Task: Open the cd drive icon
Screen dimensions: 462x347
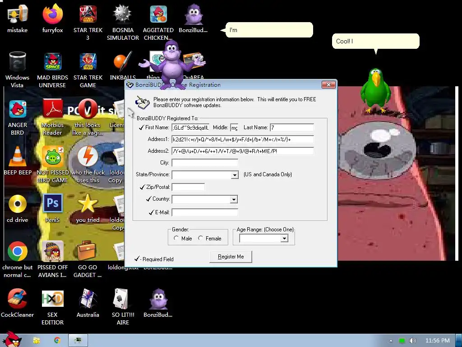Action: pos(18,204)
